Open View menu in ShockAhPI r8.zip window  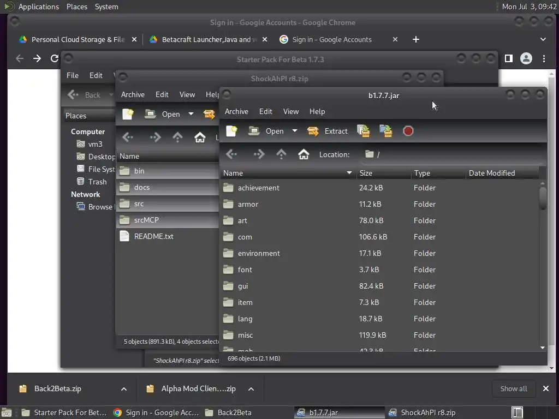(x=187, y=94)
